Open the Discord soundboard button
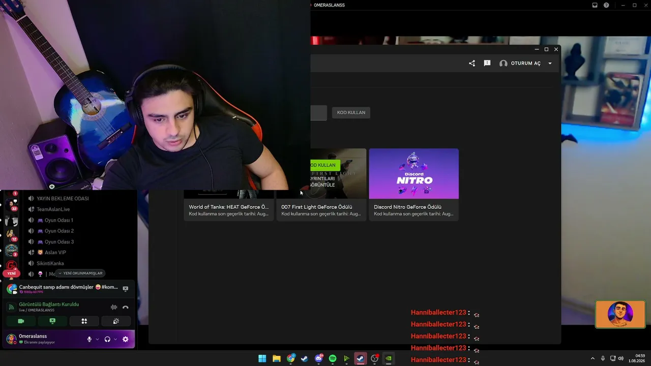This screenshot has height=366, width=651. (x=116, y=321)
